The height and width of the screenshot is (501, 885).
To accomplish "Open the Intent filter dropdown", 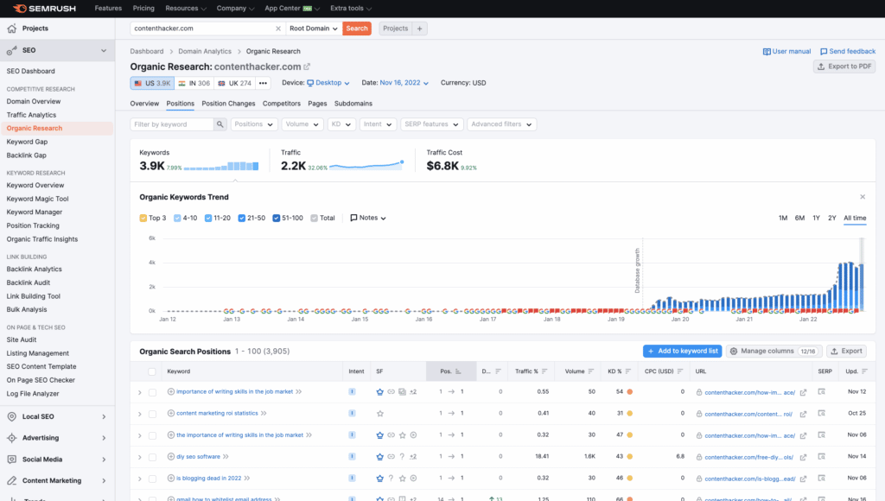I will [x=378, y=124].
